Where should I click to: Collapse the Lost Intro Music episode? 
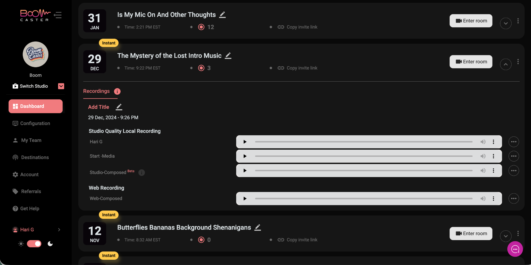(506, 64)
